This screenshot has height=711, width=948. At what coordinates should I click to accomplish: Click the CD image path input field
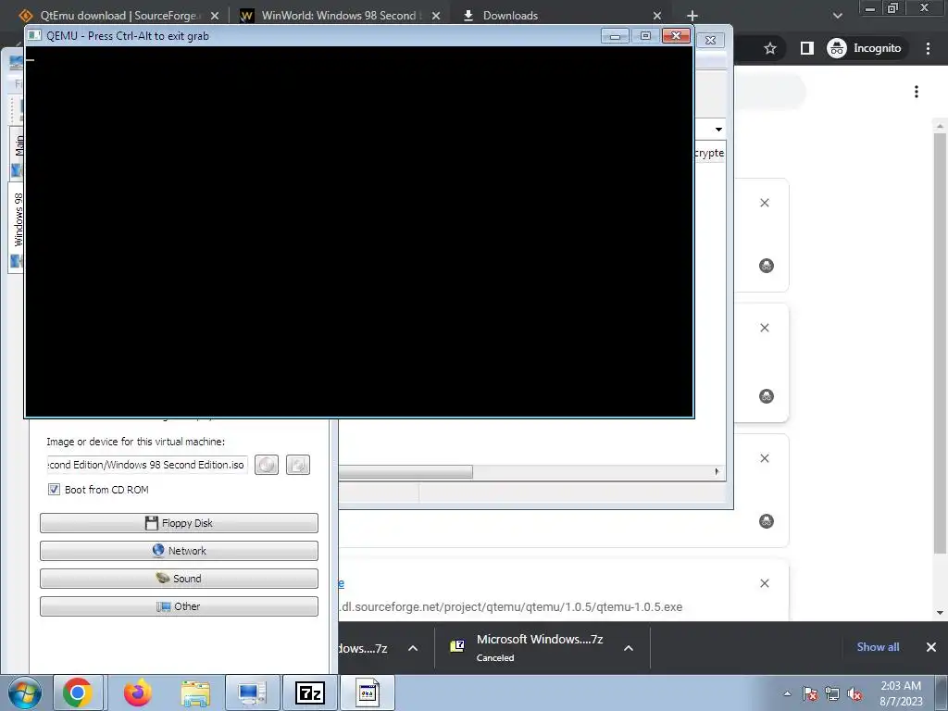(147, 465)
